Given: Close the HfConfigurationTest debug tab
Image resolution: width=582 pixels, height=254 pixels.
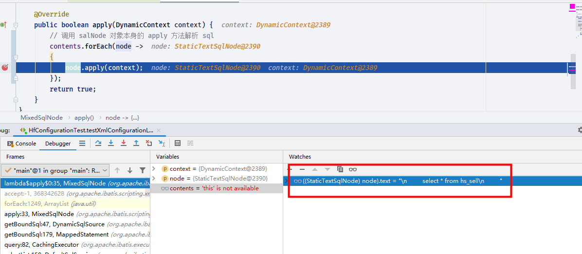Looking at the screenshot, I should 159,130.
